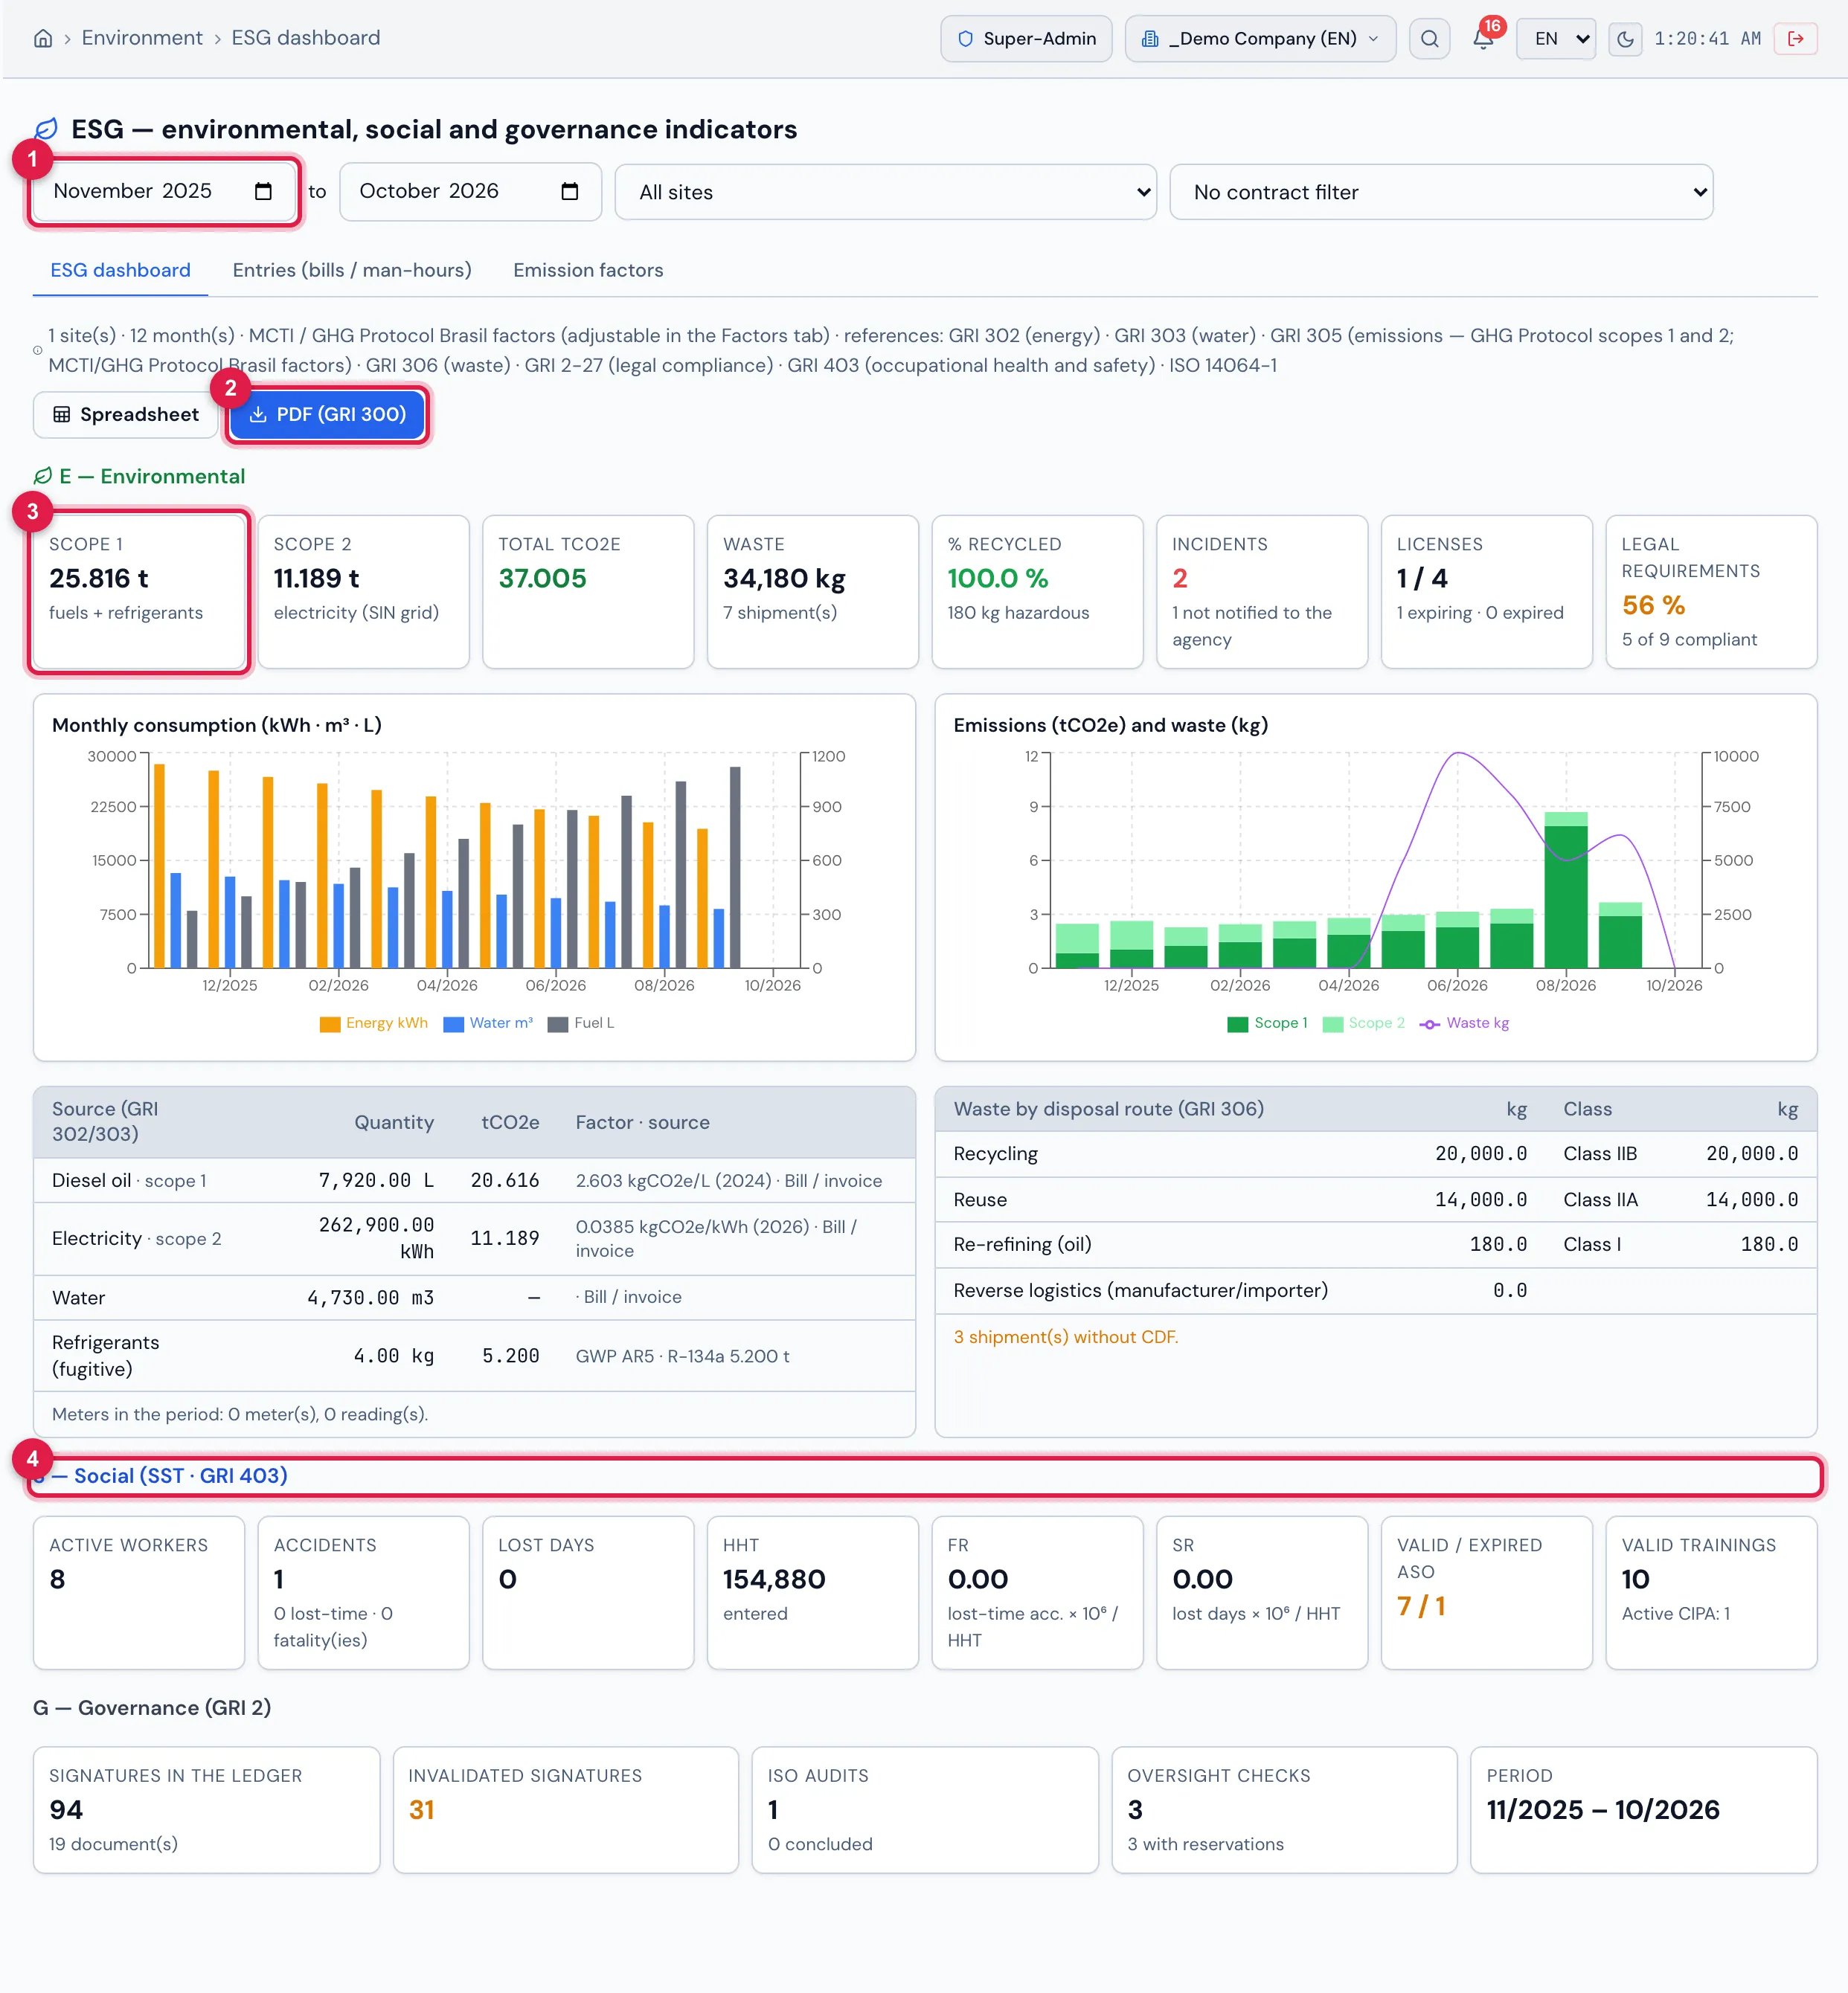1848x1993 pixels.
Task: Toggle dark mode moon icon
Action: coord(1625,39)
